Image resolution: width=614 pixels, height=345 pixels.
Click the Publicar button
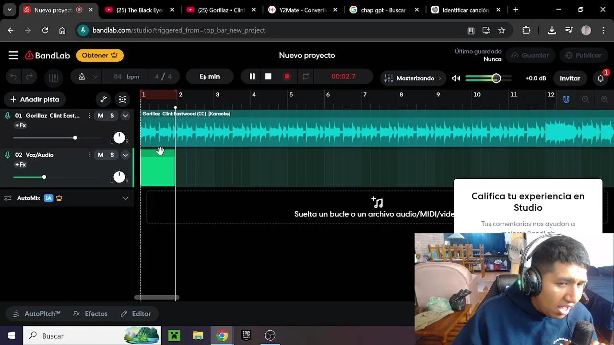point(582,56)
